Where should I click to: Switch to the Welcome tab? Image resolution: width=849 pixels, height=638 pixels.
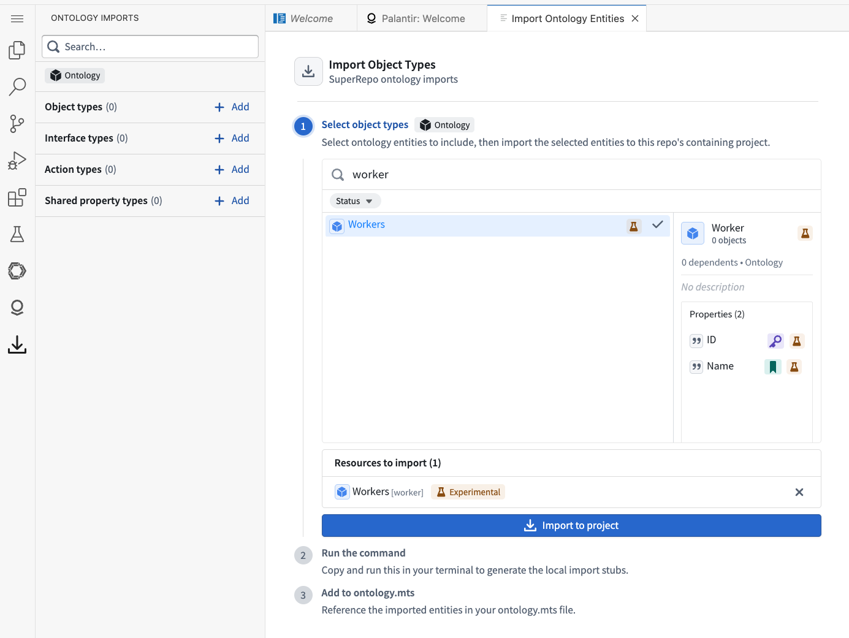point(311,18)
